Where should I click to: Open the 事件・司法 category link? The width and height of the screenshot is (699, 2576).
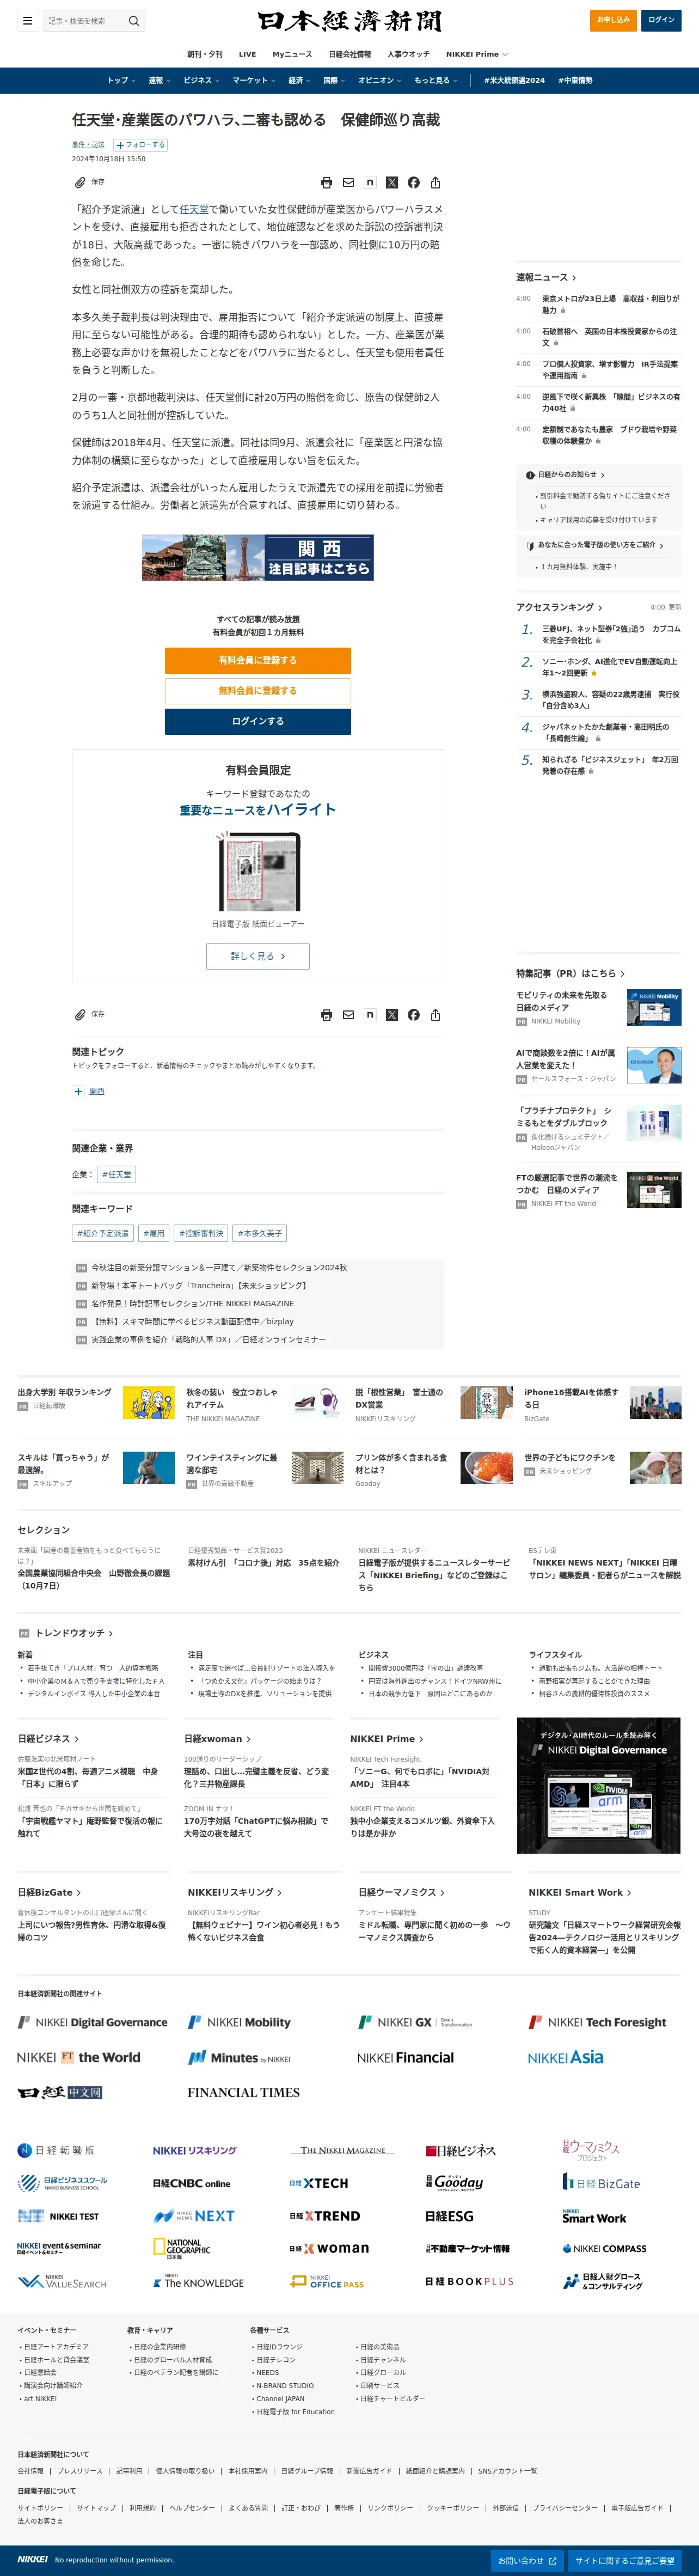[x=88, y=145]
